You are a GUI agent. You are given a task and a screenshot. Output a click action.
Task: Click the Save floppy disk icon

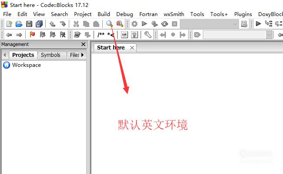click(x=29, y=24)
